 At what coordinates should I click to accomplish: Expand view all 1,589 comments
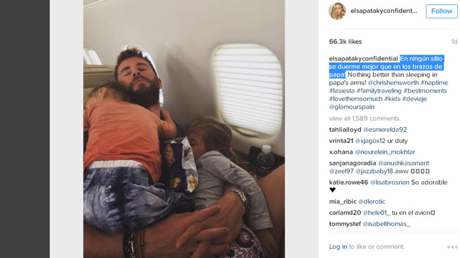point(364,118)
